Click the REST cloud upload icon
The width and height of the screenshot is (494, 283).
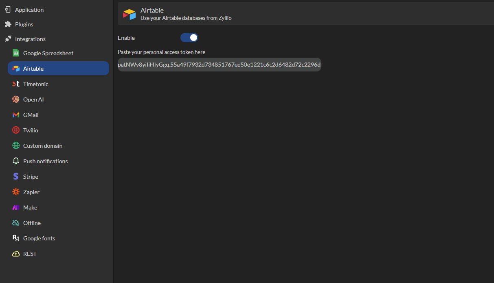point(16,254)
